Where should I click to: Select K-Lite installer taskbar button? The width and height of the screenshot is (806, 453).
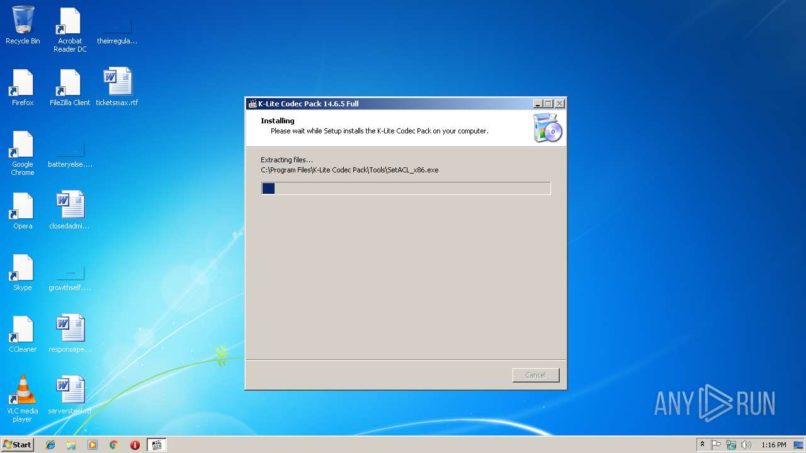[x=157, y=445]
